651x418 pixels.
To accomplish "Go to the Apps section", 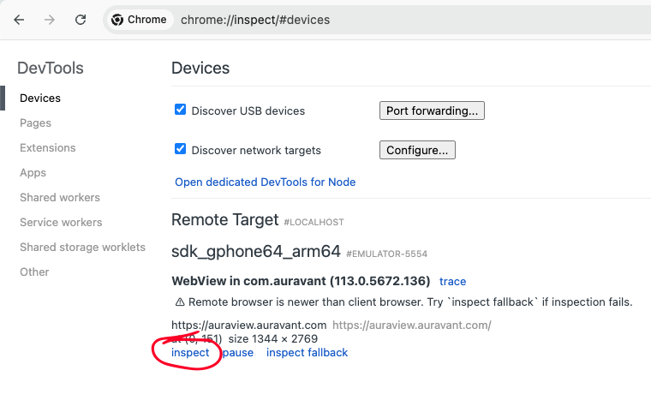I will pyautogui.click(x=33, y=173).
